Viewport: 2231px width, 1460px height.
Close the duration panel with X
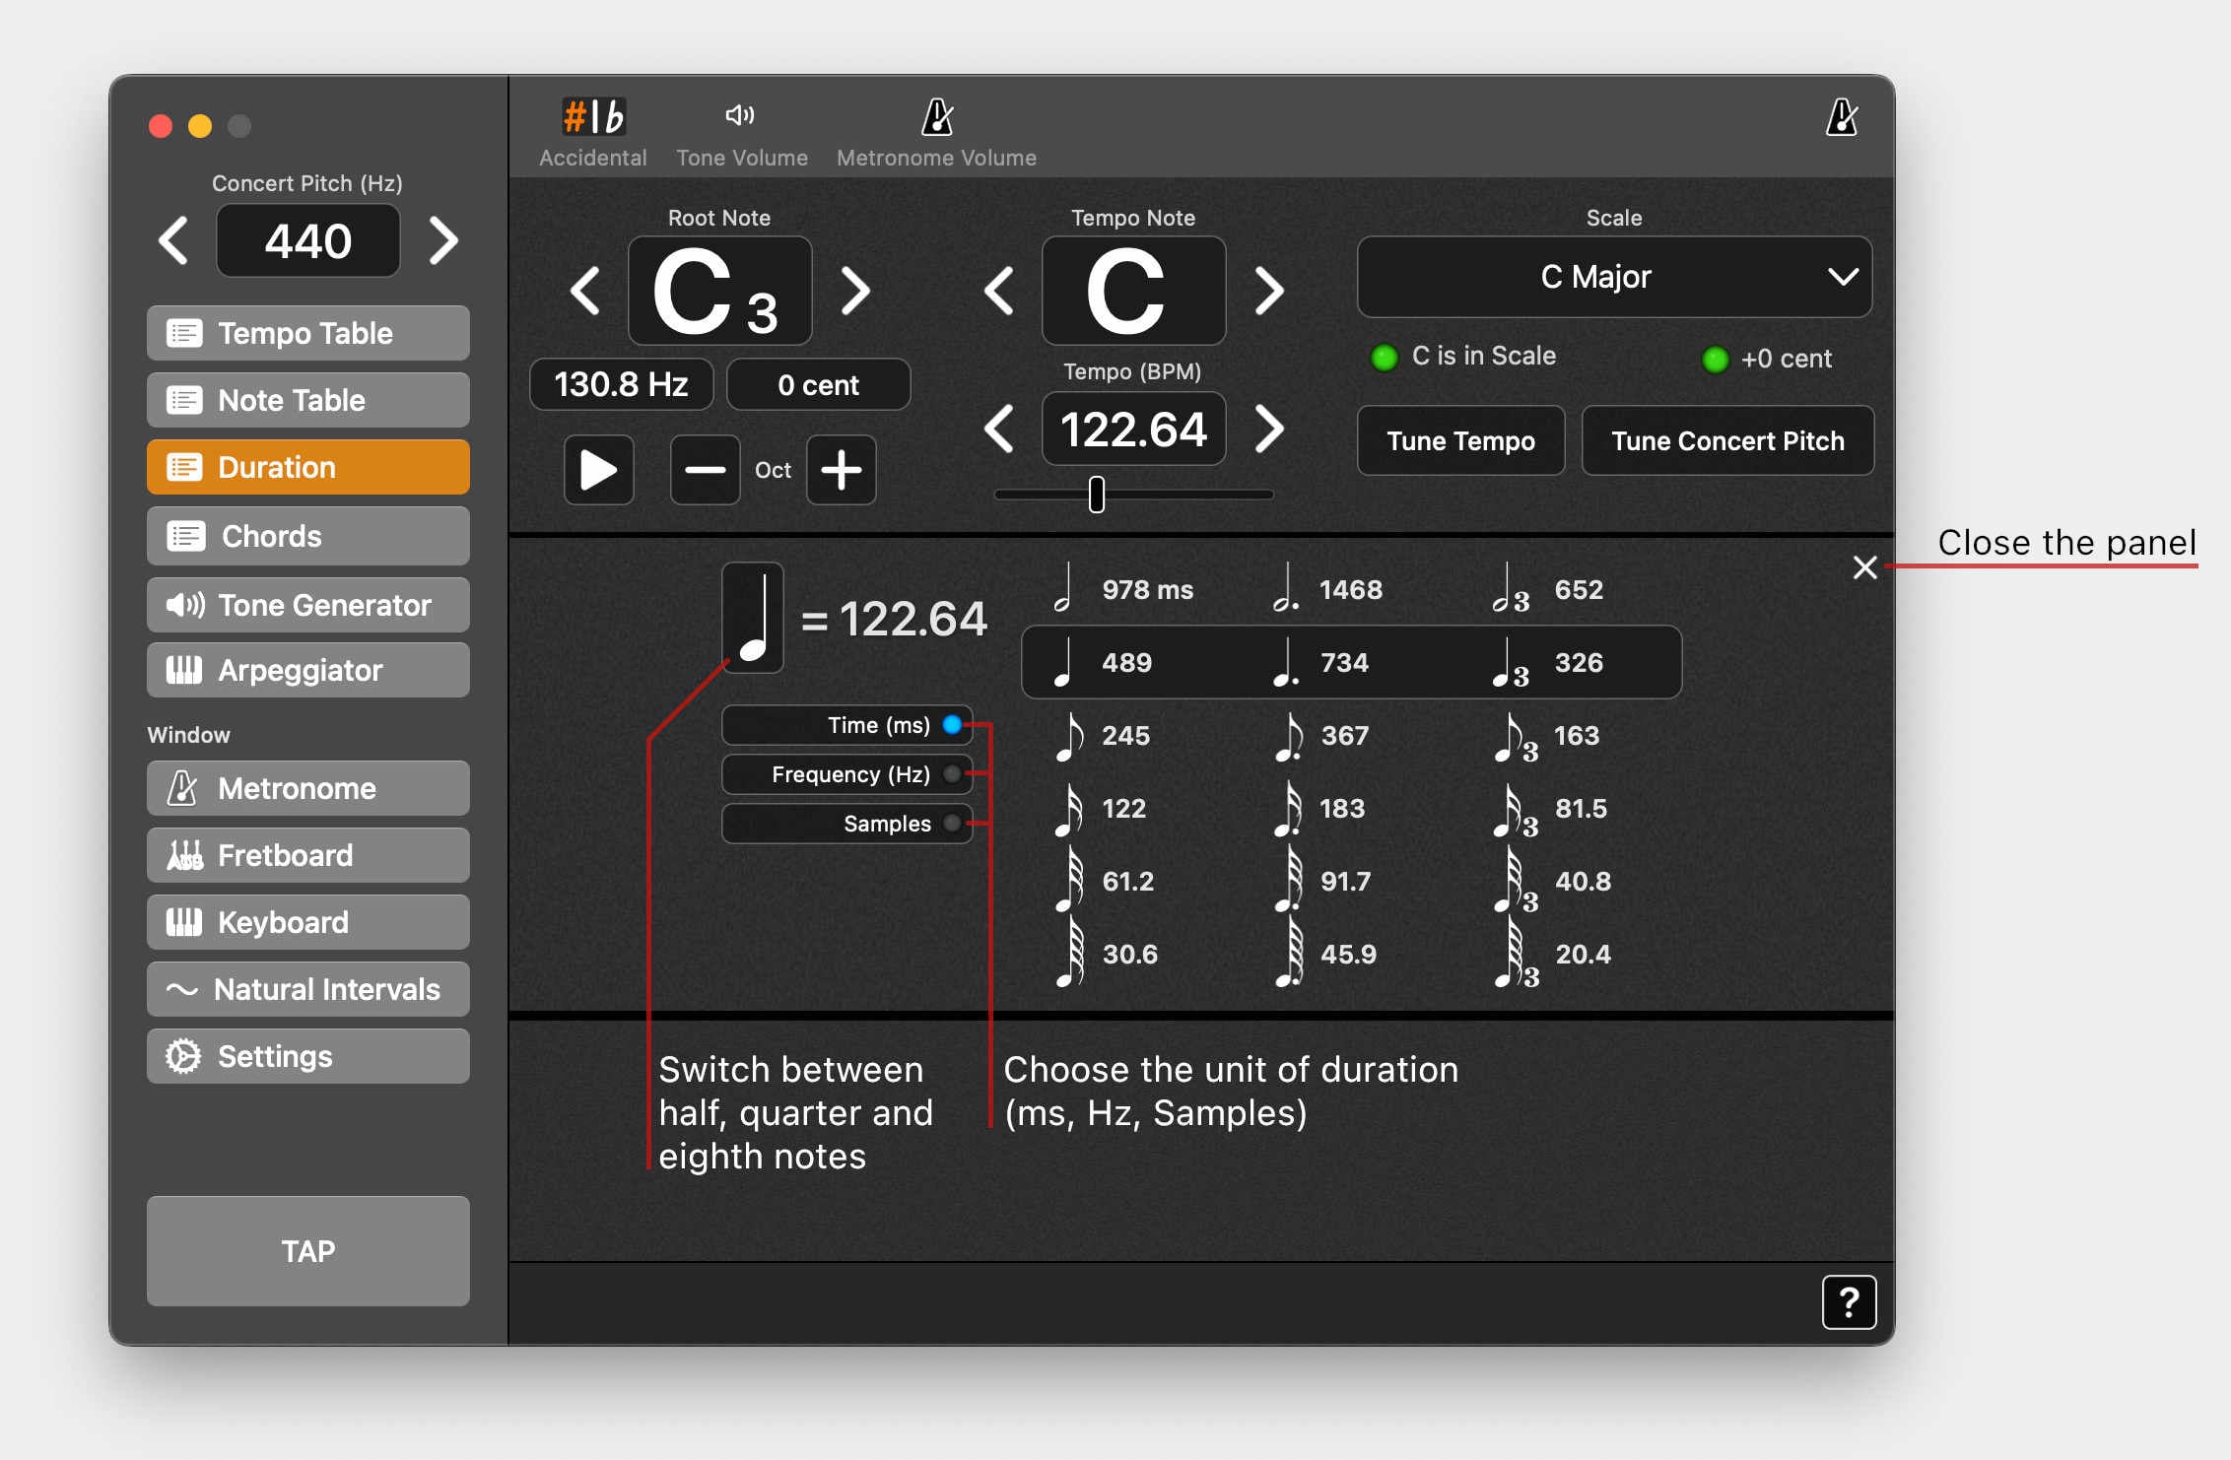[x=1864, y=567]
